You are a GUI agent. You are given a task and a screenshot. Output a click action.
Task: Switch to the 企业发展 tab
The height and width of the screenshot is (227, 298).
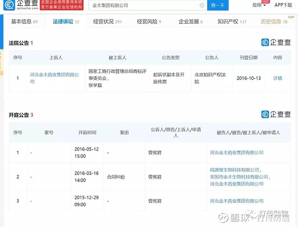(x=191, y=22)
